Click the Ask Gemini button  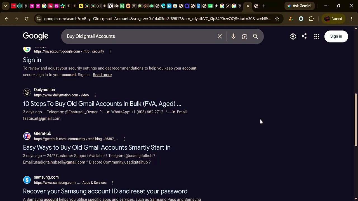[300, 6]
